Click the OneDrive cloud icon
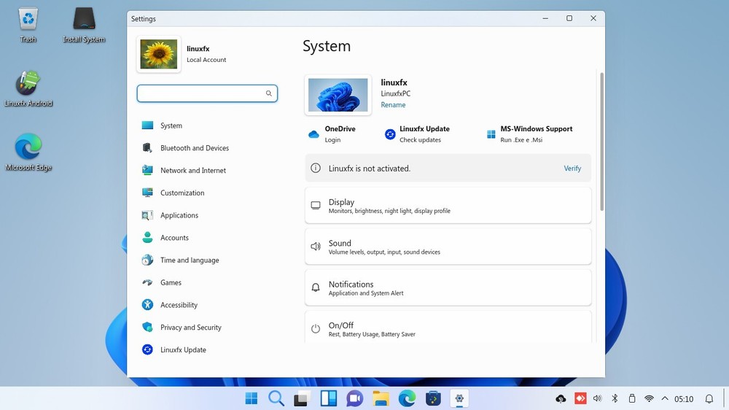Viewport: 729px width, 410px height. tap(314, 134)
